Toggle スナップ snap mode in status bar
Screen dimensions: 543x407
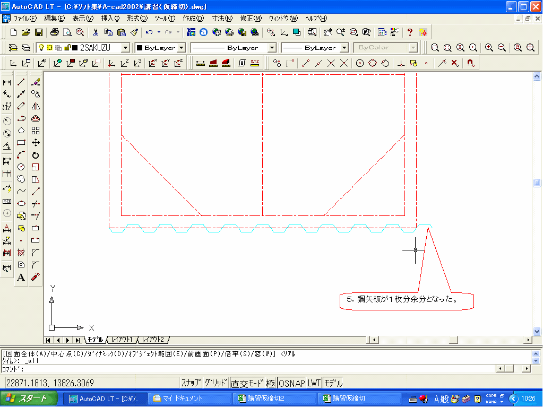pos(191,383)
